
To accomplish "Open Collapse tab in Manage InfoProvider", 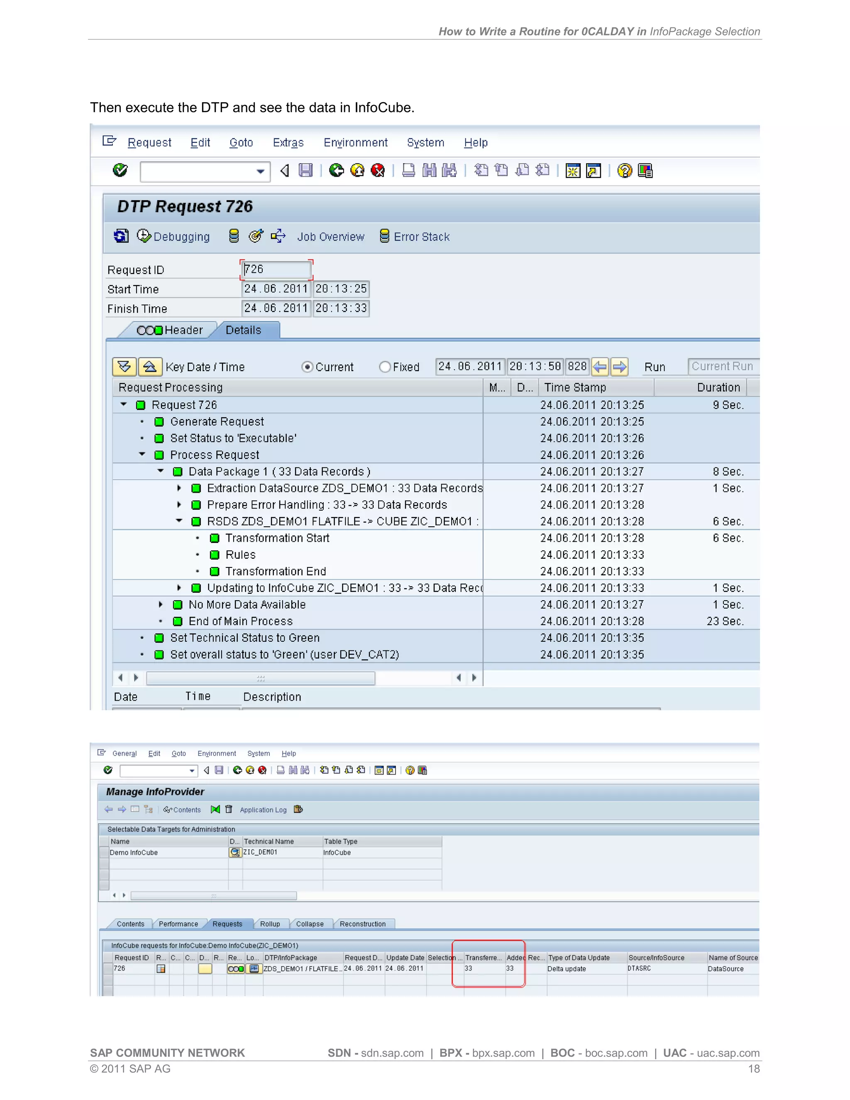I will (x=310, y=924).
